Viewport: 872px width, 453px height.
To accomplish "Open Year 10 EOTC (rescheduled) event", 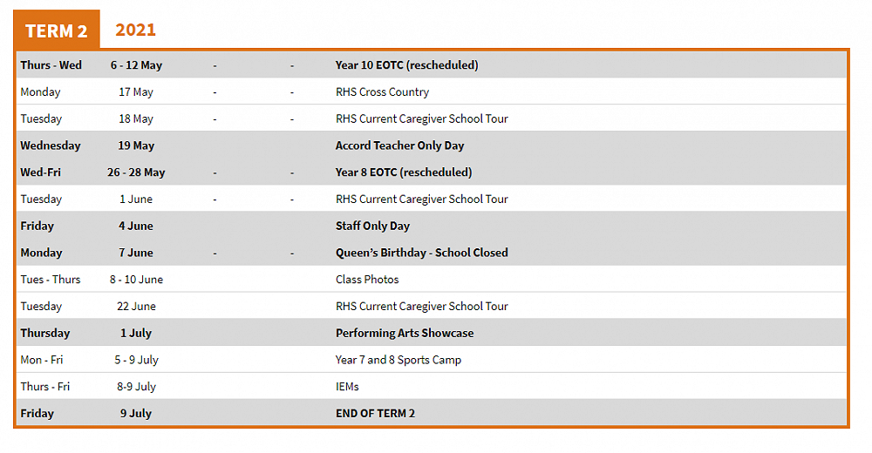I will pos(406,65).
